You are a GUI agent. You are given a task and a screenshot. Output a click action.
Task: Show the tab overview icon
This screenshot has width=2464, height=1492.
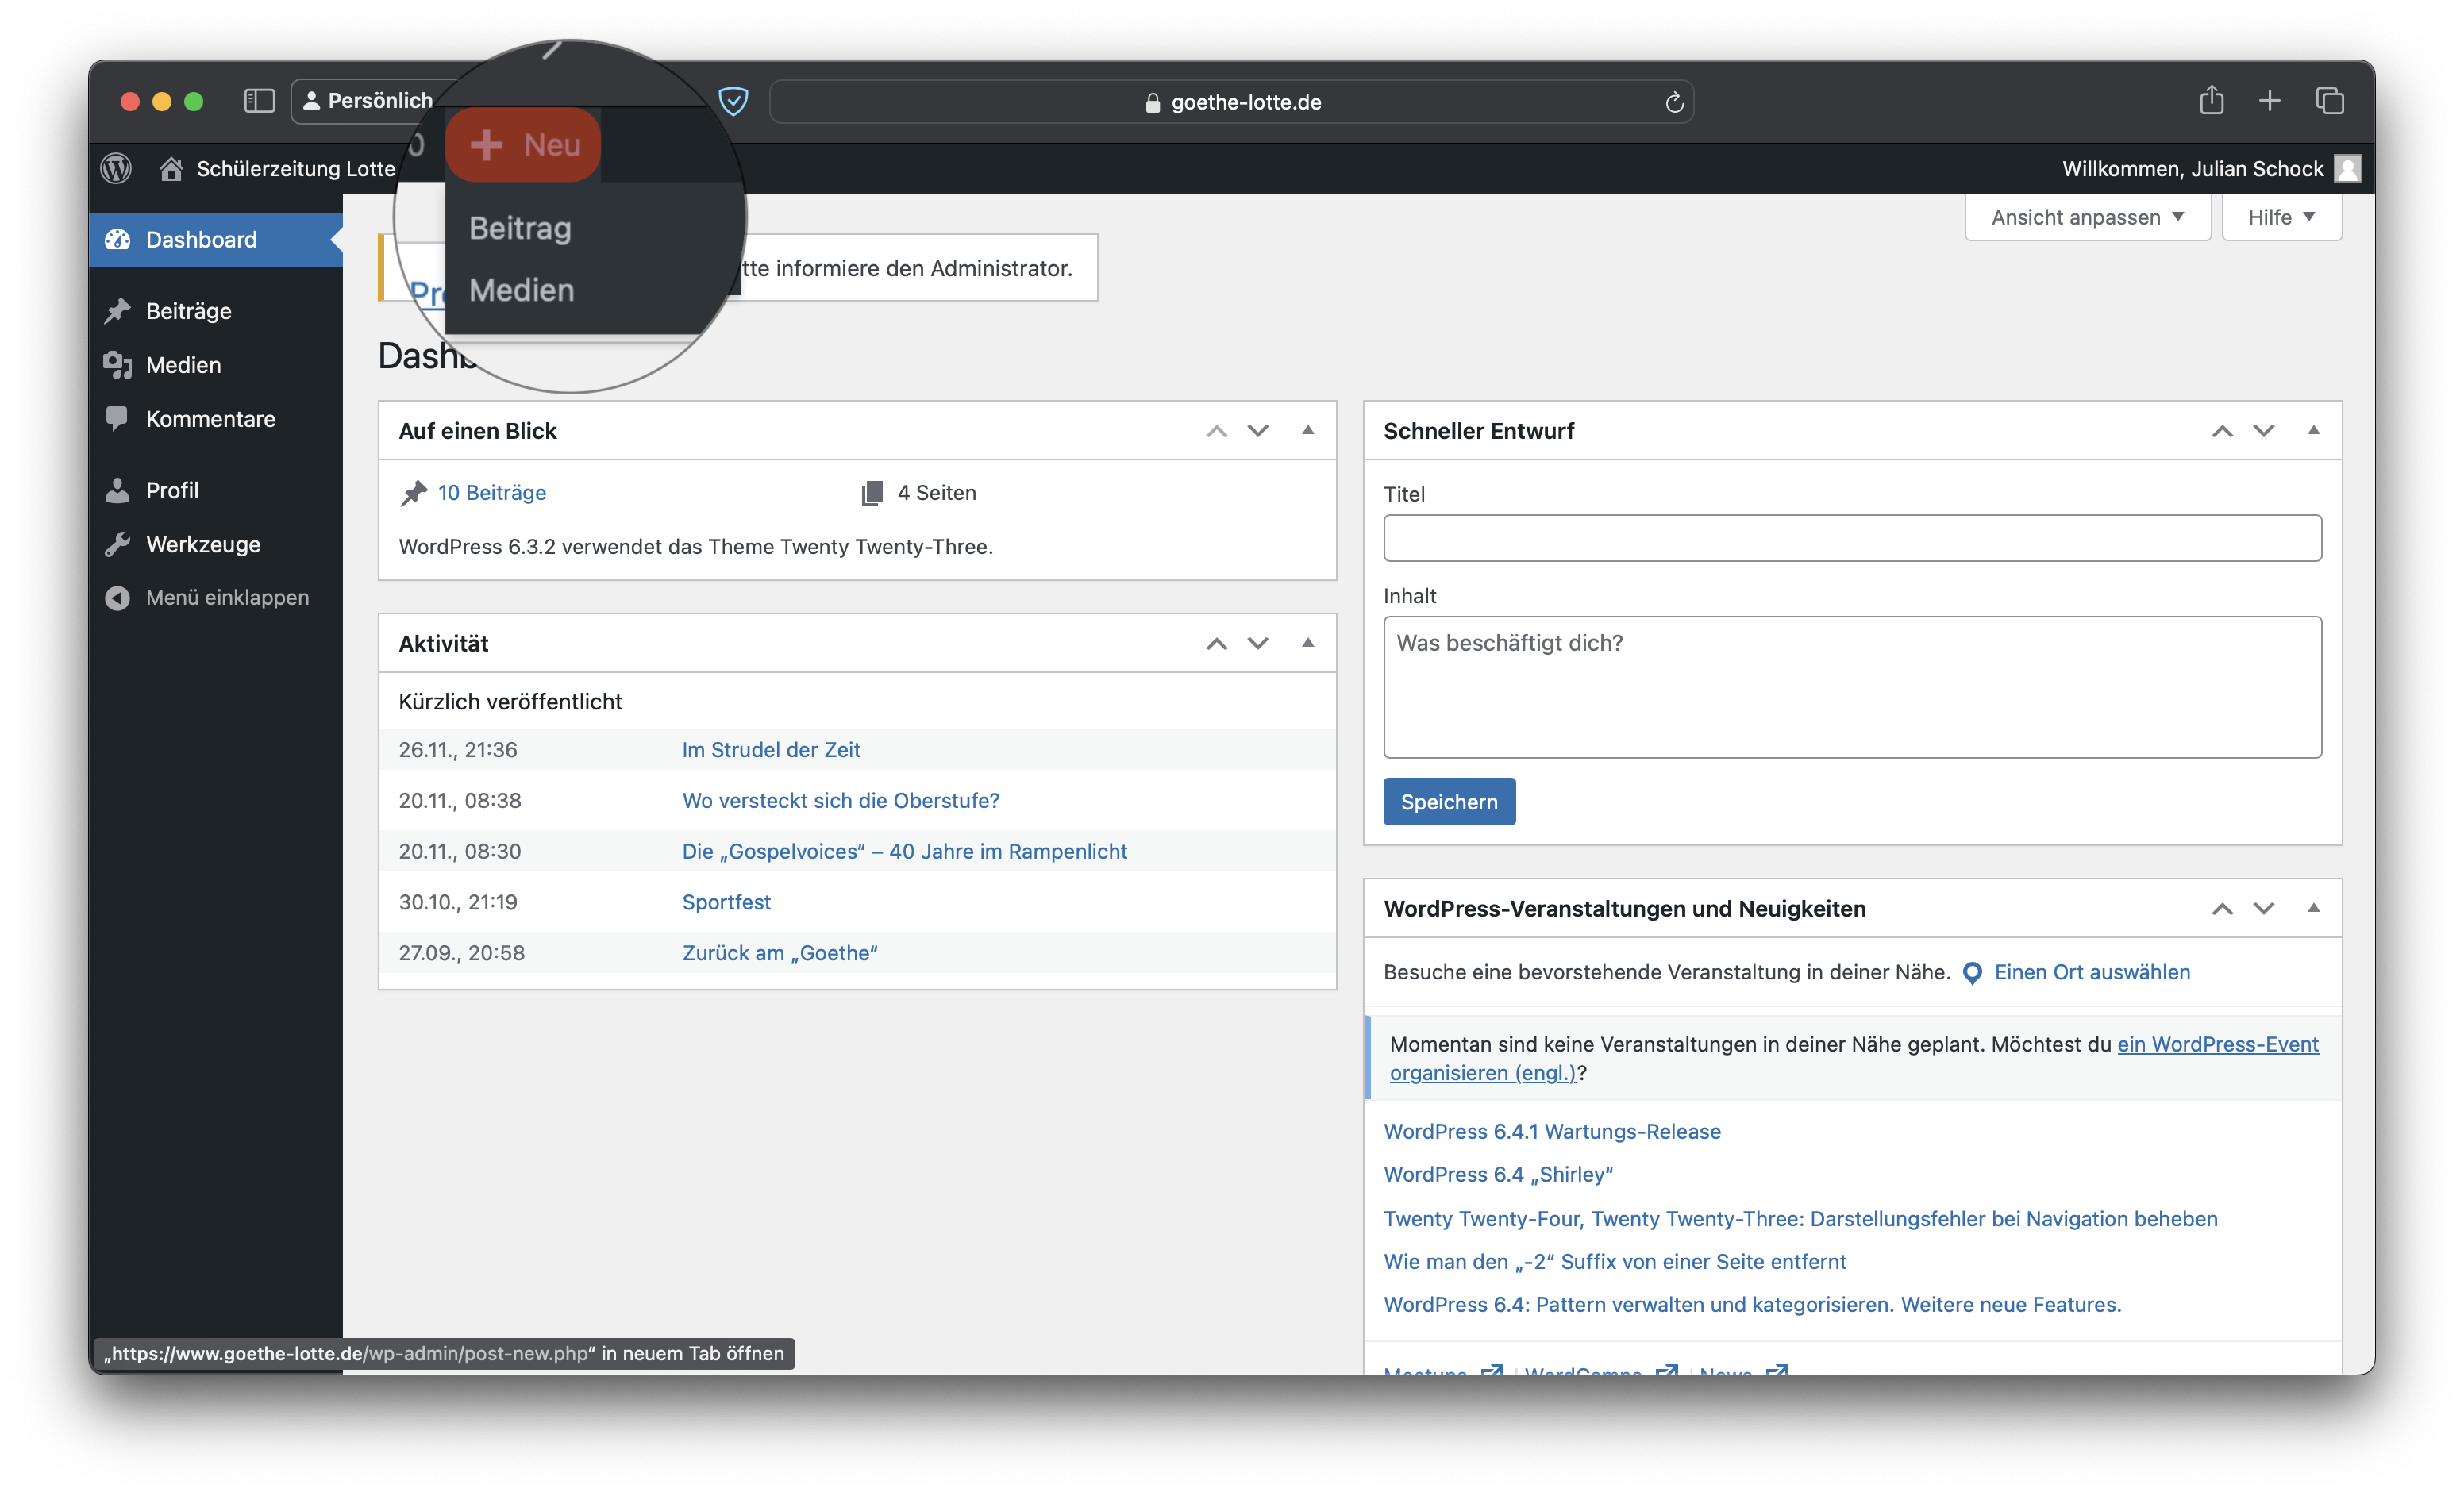[2329, 101]
